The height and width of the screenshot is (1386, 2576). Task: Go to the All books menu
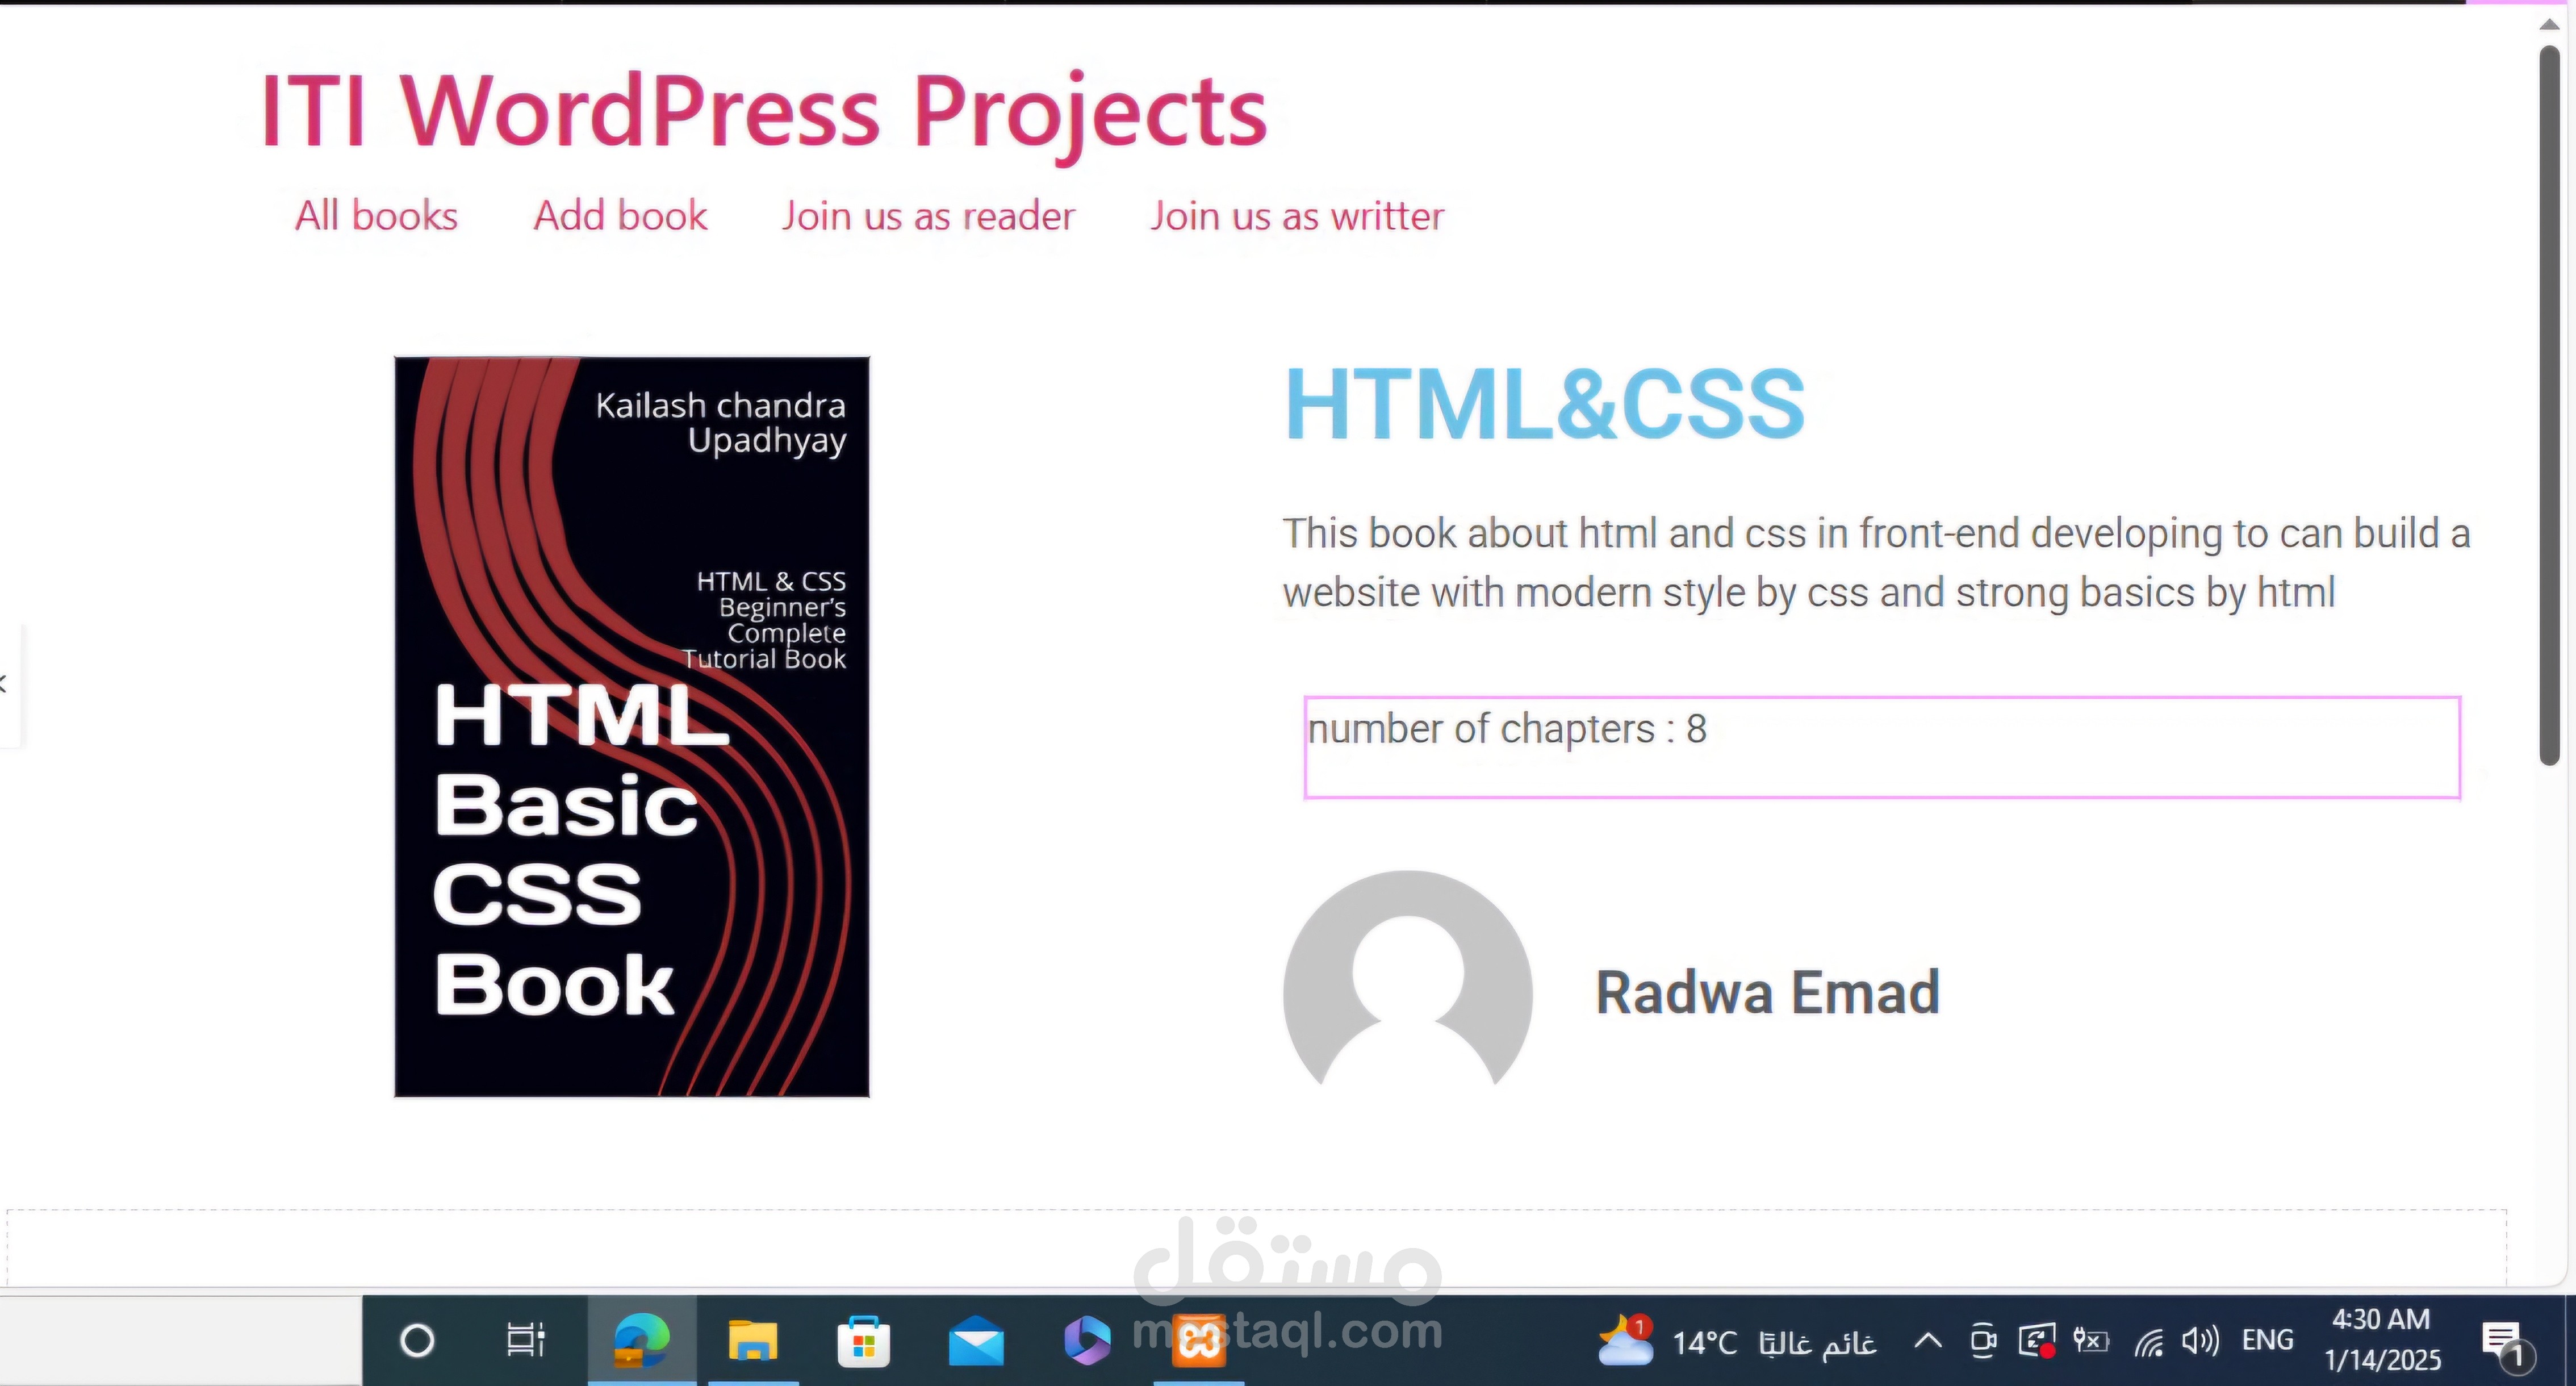click(x=376, y=216)
